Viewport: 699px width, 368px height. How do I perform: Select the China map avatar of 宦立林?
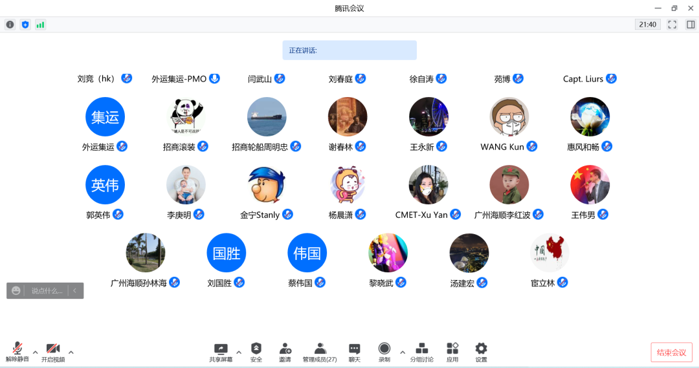(x=549, y=253)
